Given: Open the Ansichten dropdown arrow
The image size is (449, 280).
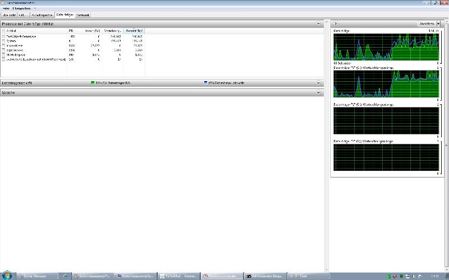Looking at the screenshot, I should [x=438, y=24].
